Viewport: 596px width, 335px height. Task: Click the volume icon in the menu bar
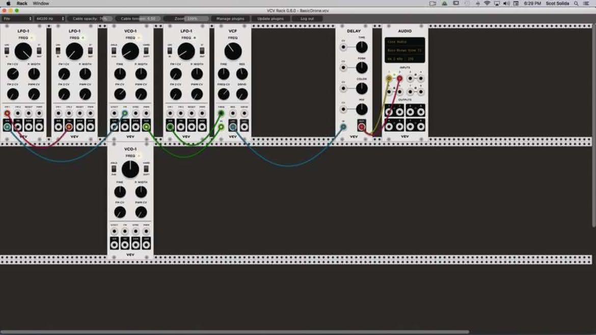pyautogui.click(x=506, y=4)
